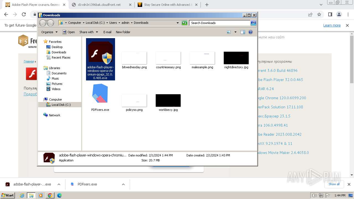The width and height of the screenshot is (354, 199).
Task: Bookmark this page star icon
Action: (x=319, y=14)
